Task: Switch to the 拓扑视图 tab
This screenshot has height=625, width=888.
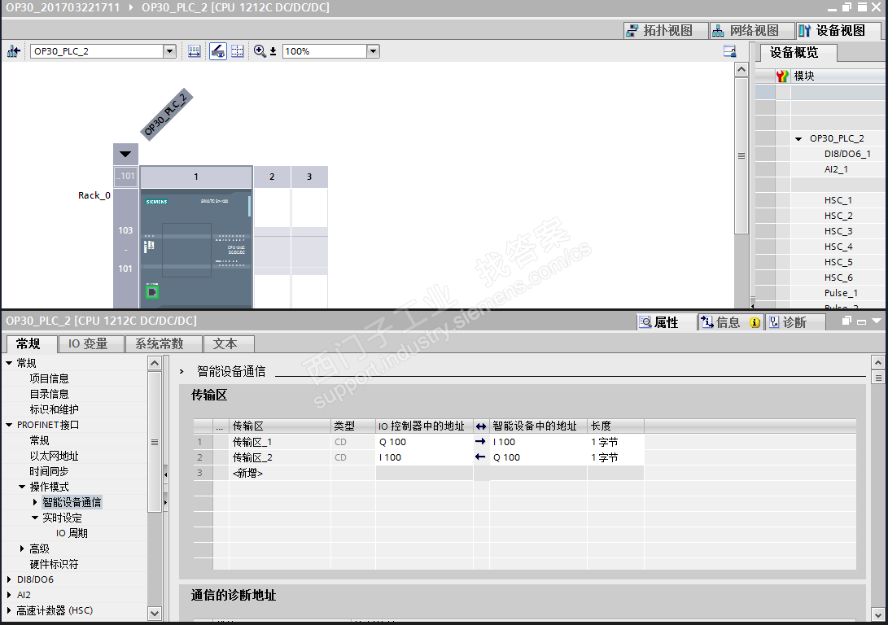Action: (666, 31)
